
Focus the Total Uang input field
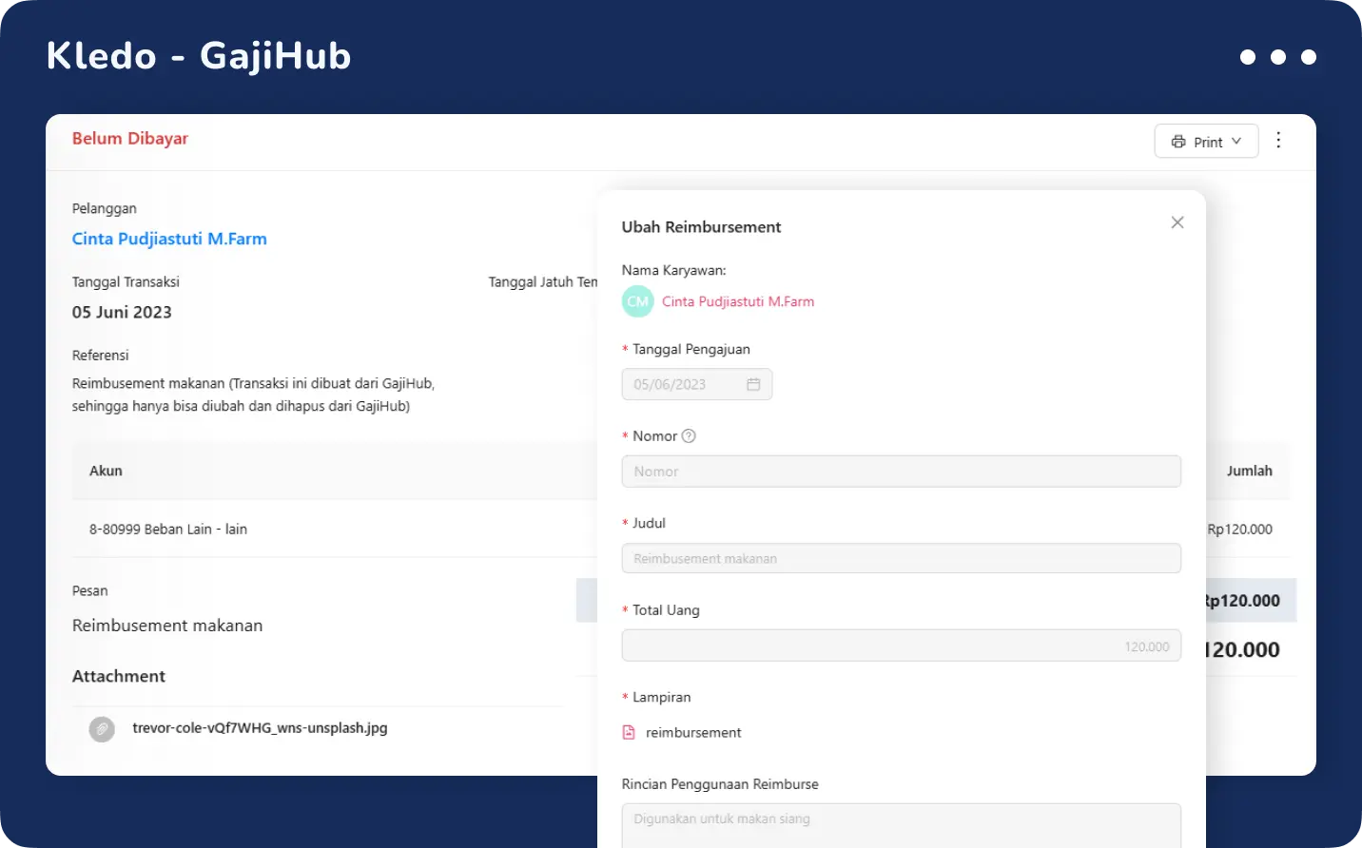coord(902,646)
